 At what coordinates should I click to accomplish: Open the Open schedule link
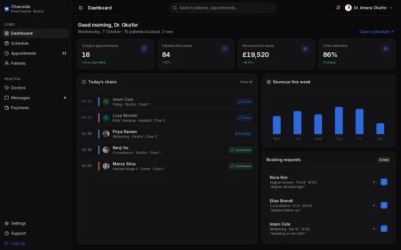pyautogui.click(x=376, y=32)
